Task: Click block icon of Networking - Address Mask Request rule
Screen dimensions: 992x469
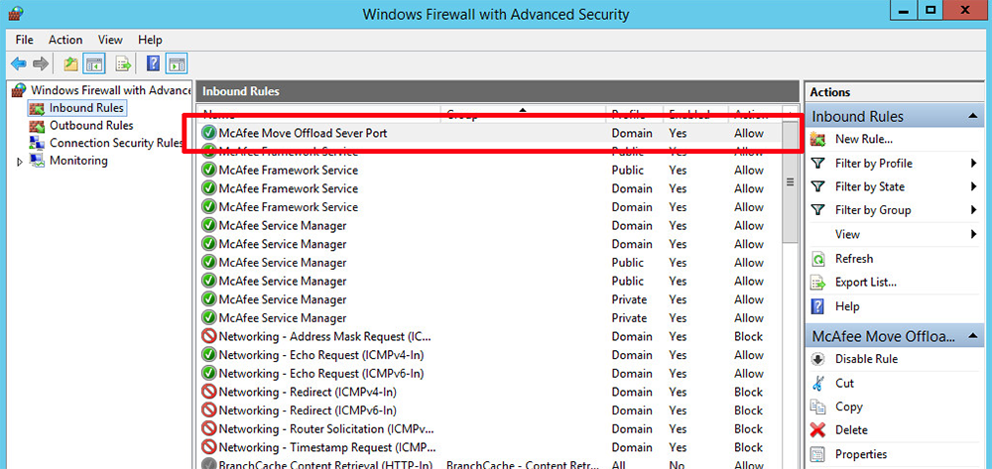Action: tap(208, 337)
